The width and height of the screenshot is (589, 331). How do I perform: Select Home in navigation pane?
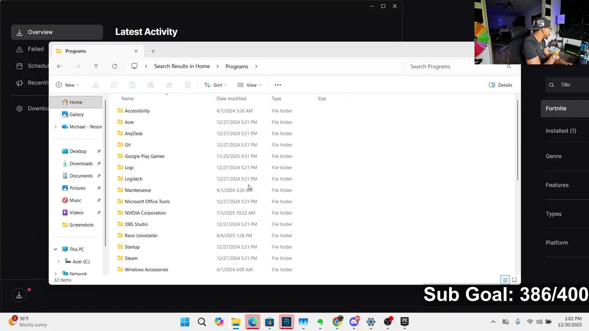click(x=76, y=102)
